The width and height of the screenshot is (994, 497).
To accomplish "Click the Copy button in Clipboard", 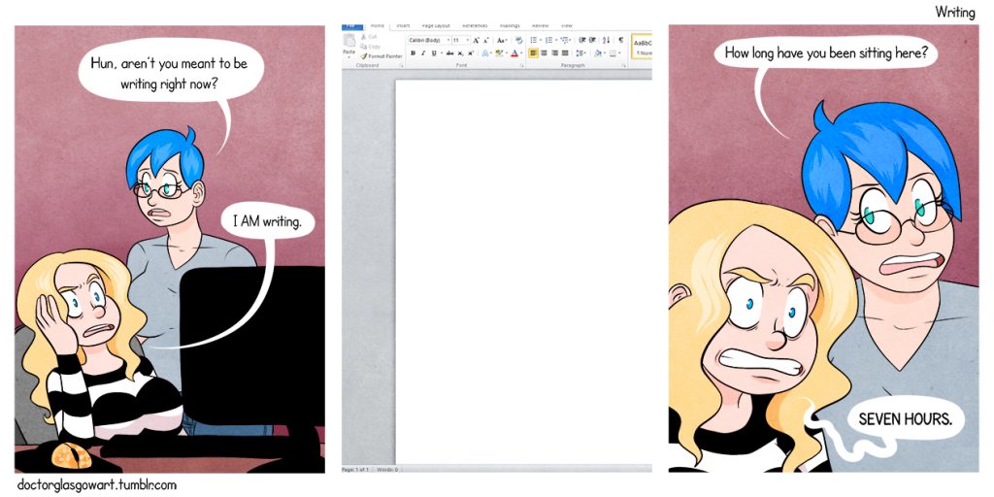I will click(373, 46).
